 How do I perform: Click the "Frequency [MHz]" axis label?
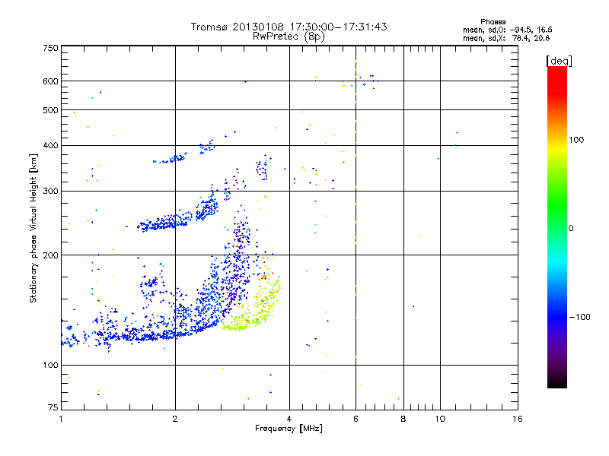coord(289,429)
